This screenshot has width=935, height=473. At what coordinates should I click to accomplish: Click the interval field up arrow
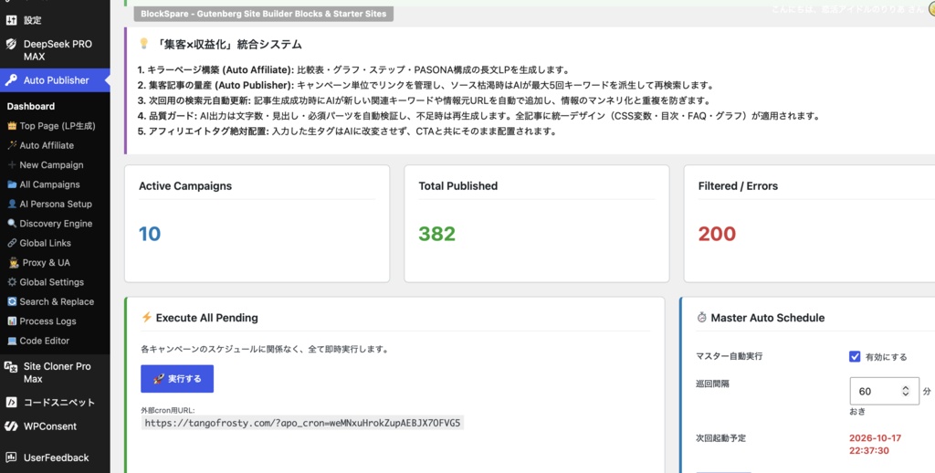906,388
